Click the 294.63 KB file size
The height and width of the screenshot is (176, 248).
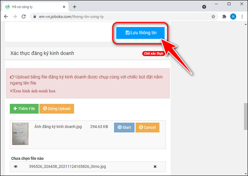coord(99,127)
